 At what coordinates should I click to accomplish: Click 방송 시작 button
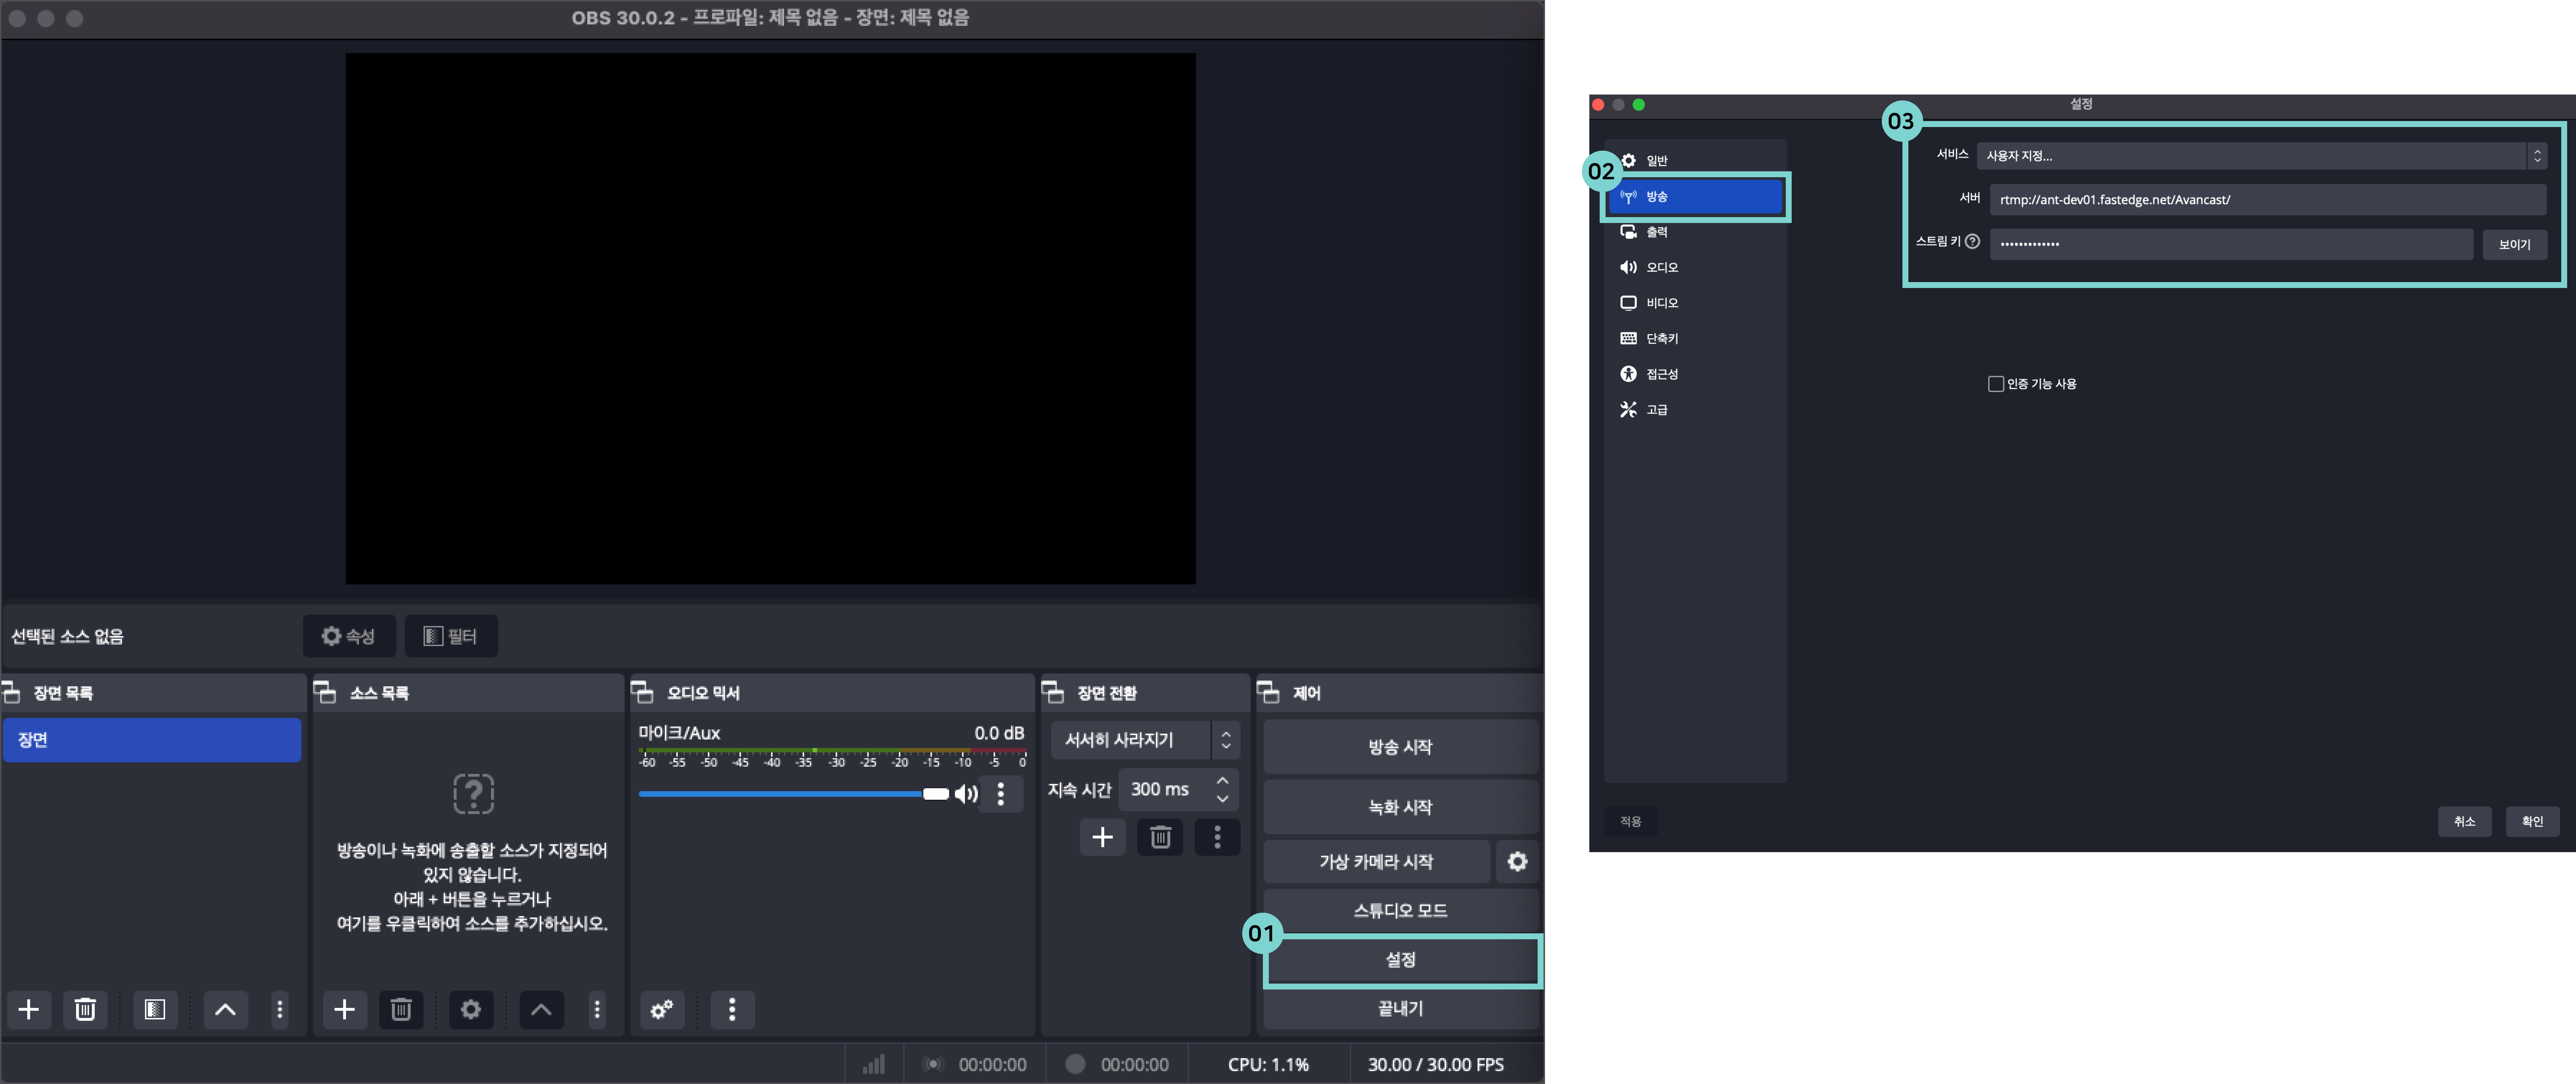pos(1399,747)
